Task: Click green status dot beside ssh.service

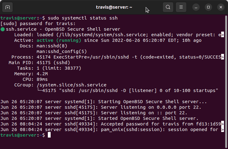Action: [x=3, y=29]
